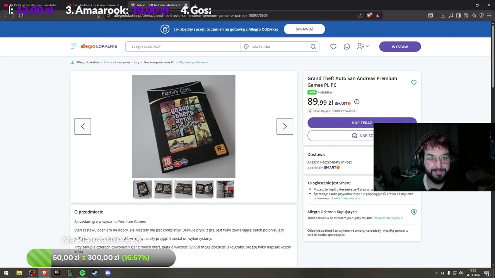495x278 pixels.
Task: Click the Allegro Lokalnie logo
Action: click(x=99, y=46)
